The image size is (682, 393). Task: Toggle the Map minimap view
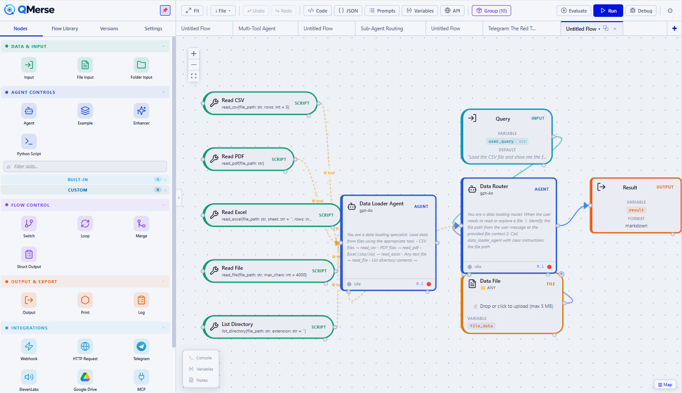[x=665, y=385]
